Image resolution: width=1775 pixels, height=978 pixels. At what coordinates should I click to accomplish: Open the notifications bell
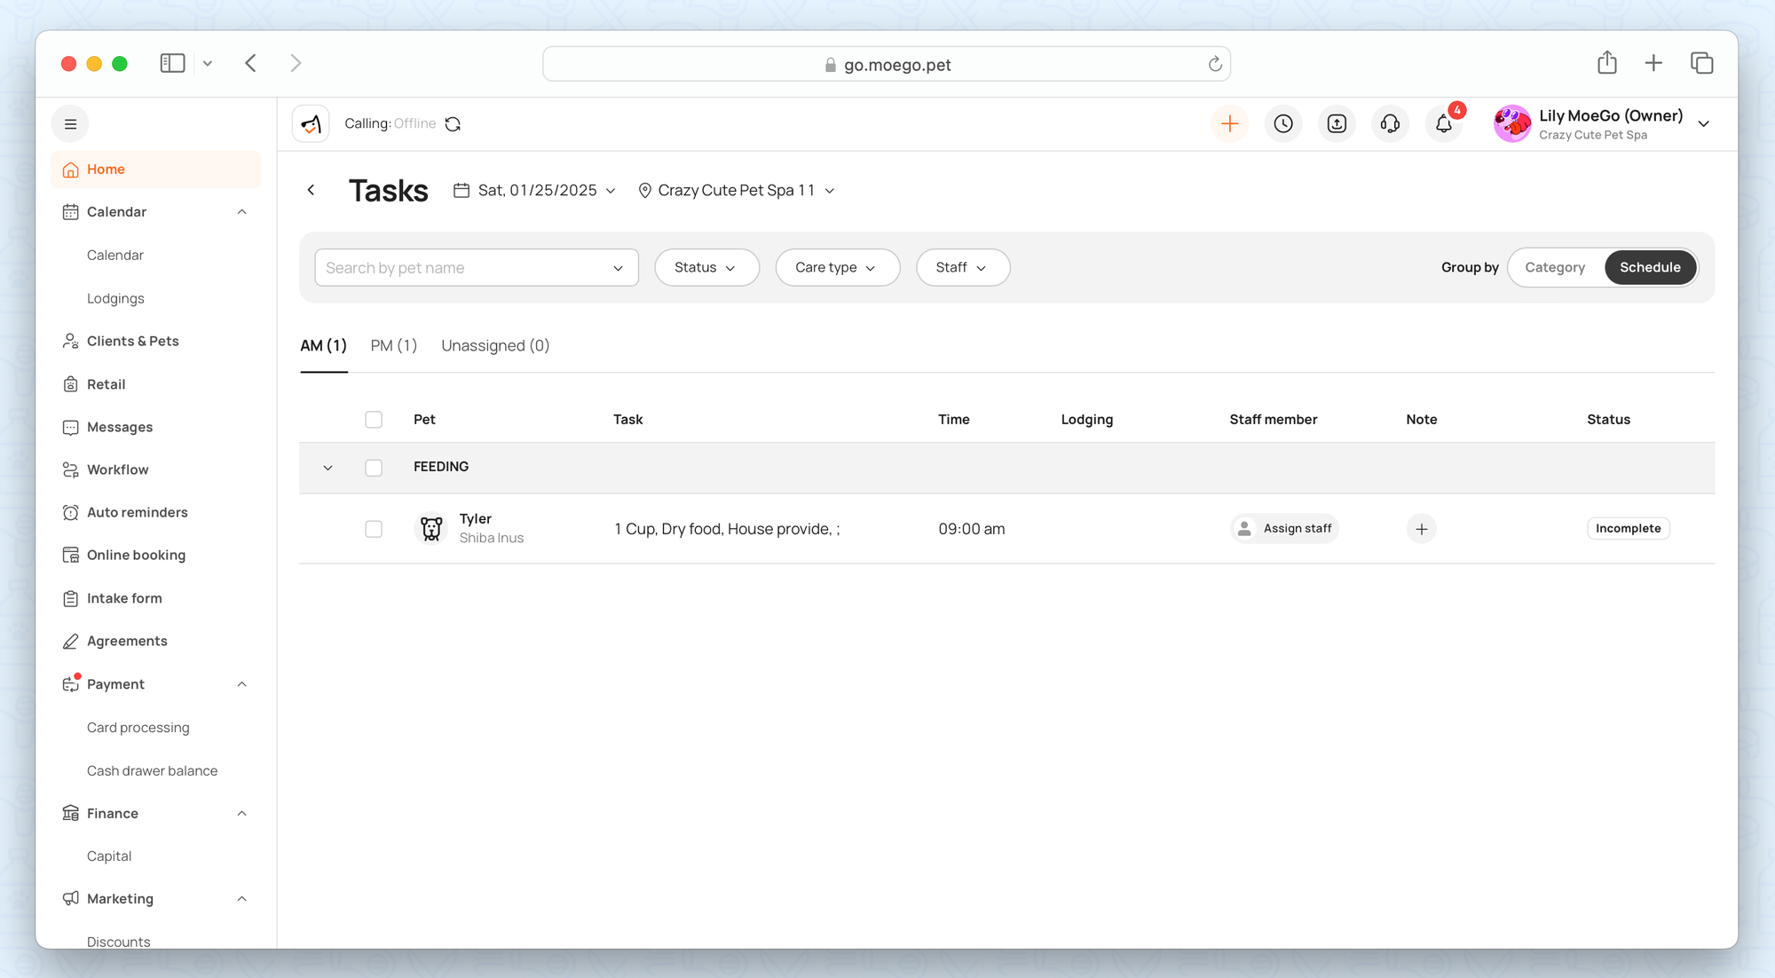[x=1444, y=124]
